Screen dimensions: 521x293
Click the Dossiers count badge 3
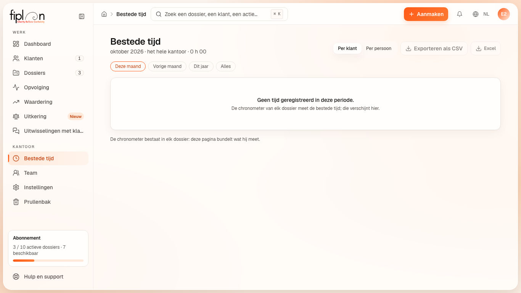(79, 73)
